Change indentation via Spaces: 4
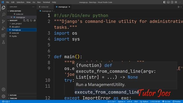The width and height of the screenshot is (183, 103). [121, 102]
